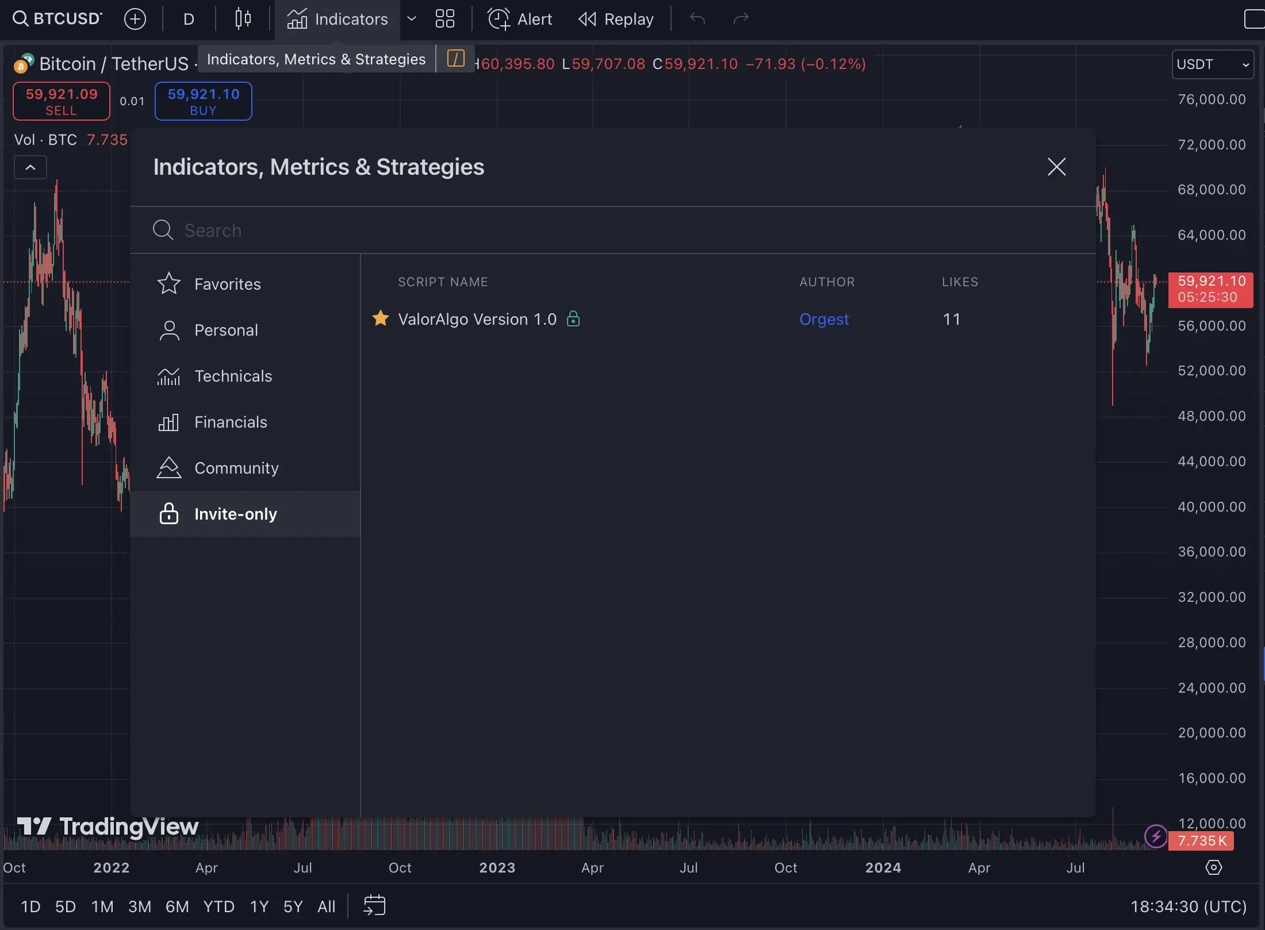Open the go-to-date calendar icon

click(374, 905)
